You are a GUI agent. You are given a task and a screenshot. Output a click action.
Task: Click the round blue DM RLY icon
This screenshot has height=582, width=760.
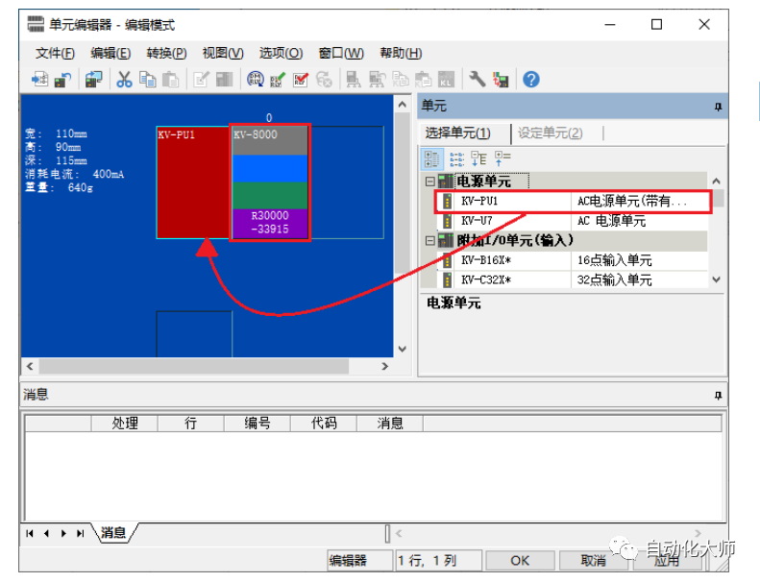(x=255, y=79)
